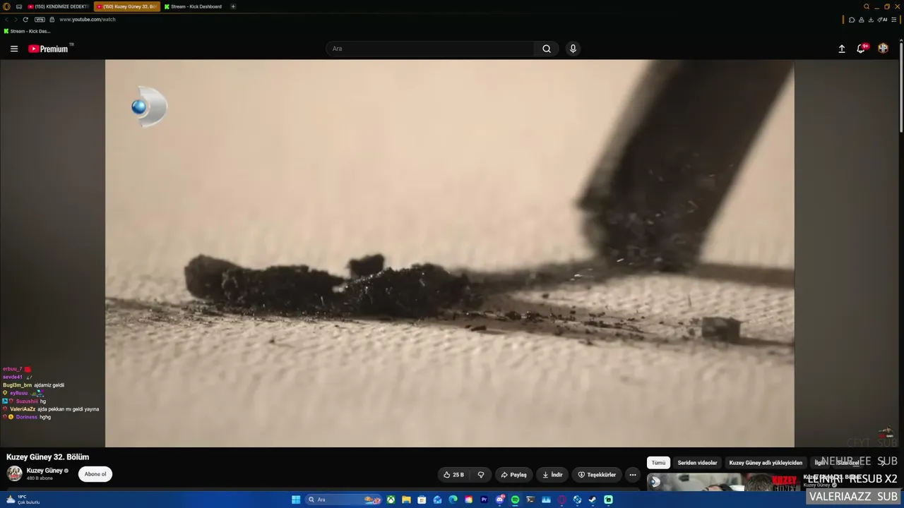Image resolution: width=904 pixels, height=508 pixels.
Task: Go back in the browser
Action: point(6,19)
